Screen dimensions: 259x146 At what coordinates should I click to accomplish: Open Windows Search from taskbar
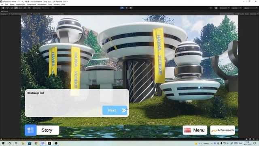10,143
